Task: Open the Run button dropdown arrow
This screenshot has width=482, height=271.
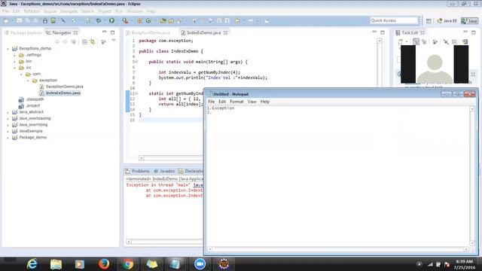Action: 117,21
